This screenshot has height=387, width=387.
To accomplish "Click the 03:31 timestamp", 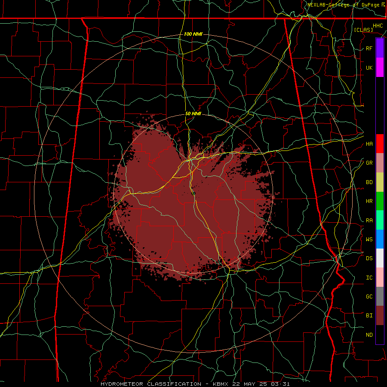I will tap(279, 384).
